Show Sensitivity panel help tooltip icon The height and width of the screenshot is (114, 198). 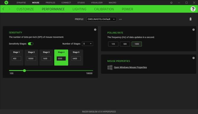coord(95,29)
